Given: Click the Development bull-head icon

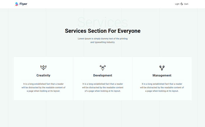Looking at the screenshot, I should tap(102, 67).
